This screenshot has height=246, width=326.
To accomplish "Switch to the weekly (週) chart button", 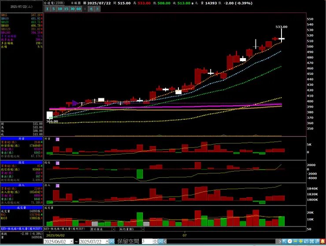I will click(x=91, y=9).
